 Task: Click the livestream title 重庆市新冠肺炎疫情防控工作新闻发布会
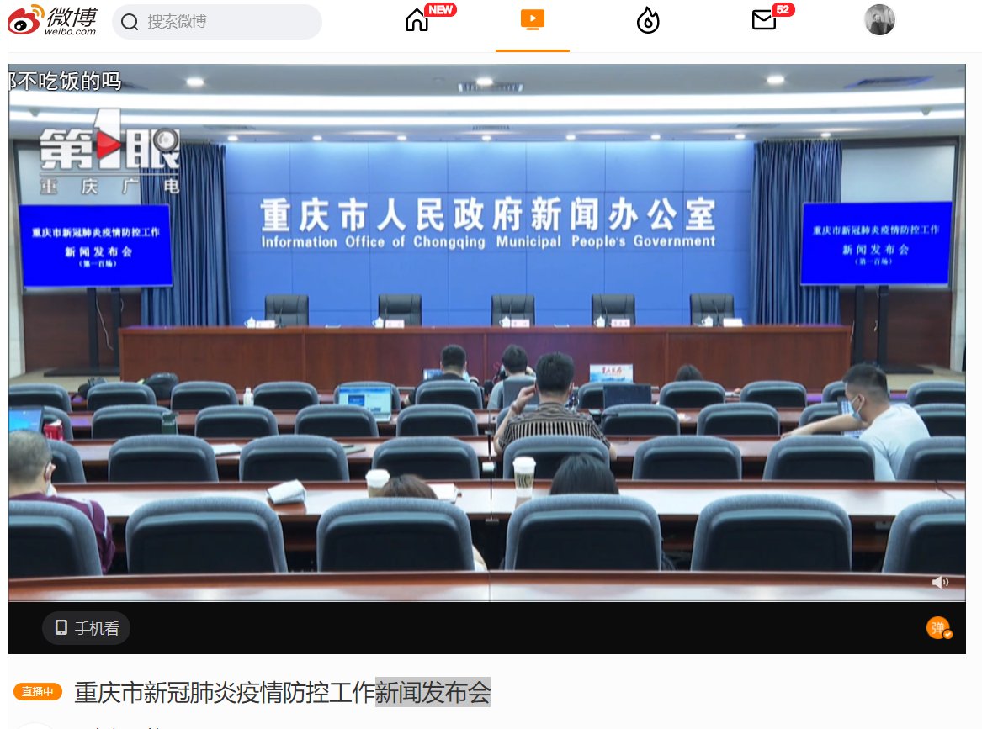click(282, 692)
